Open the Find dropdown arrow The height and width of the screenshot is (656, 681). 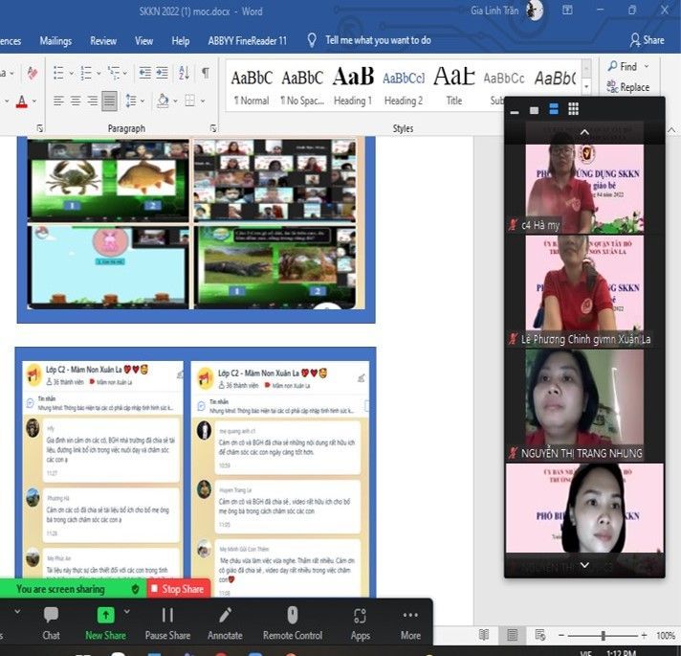click(647, 67)
